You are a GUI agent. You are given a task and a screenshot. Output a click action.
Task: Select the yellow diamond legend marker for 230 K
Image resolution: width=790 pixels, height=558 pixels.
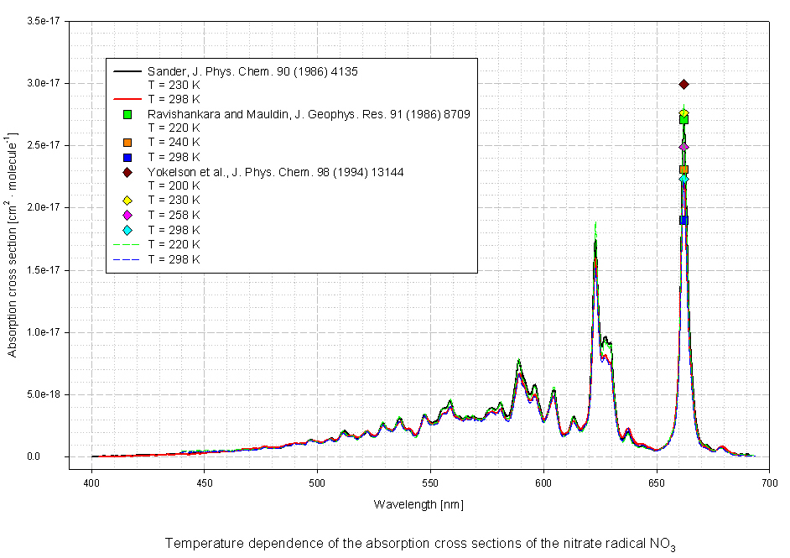tap(127, 201)
